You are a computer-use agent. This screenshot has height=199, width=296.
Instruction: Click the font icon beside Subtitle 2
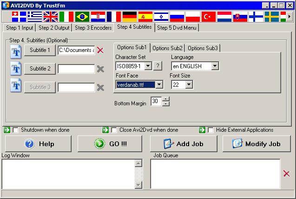click(x=16, y=68)
